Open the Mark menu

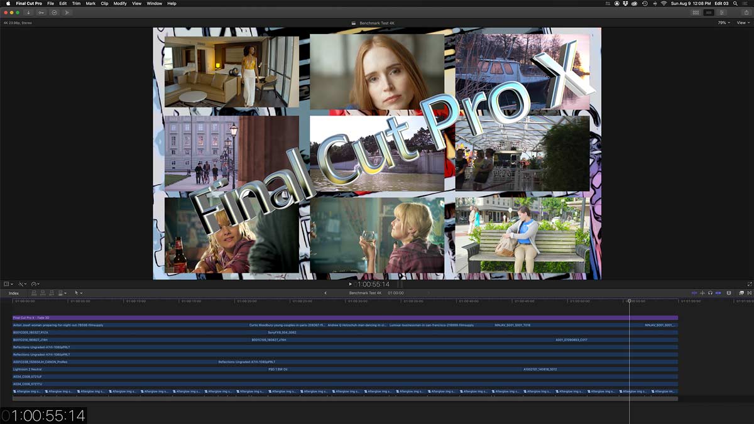point(90,4)
